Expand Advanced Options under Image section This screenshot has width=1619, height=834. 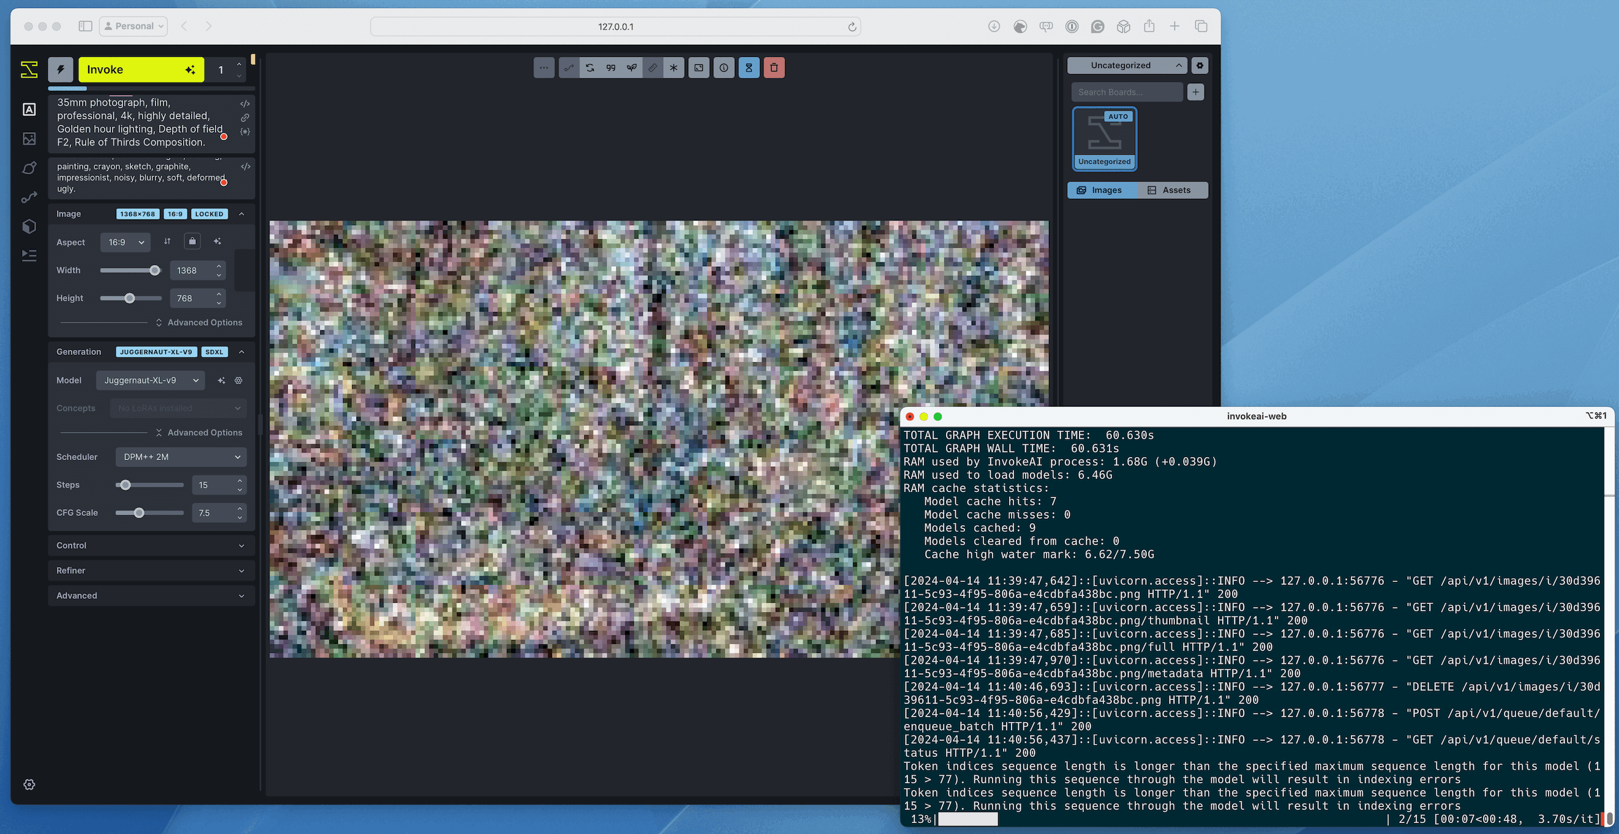click(x=198, y=322)
